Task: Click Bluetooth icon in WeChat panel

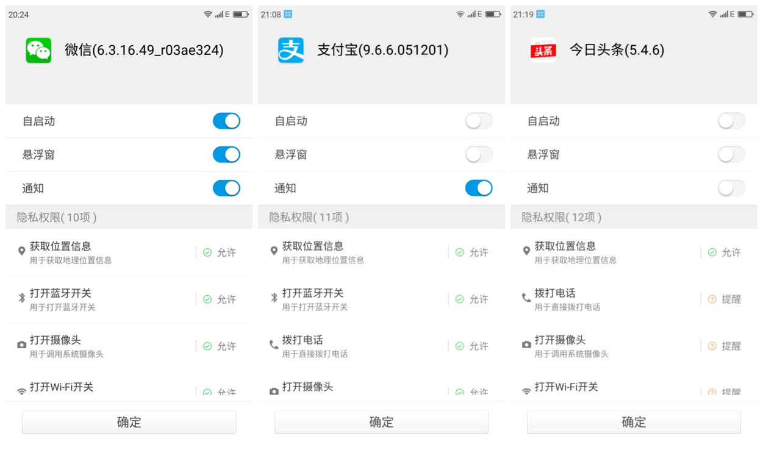Action: pos(21,298)
